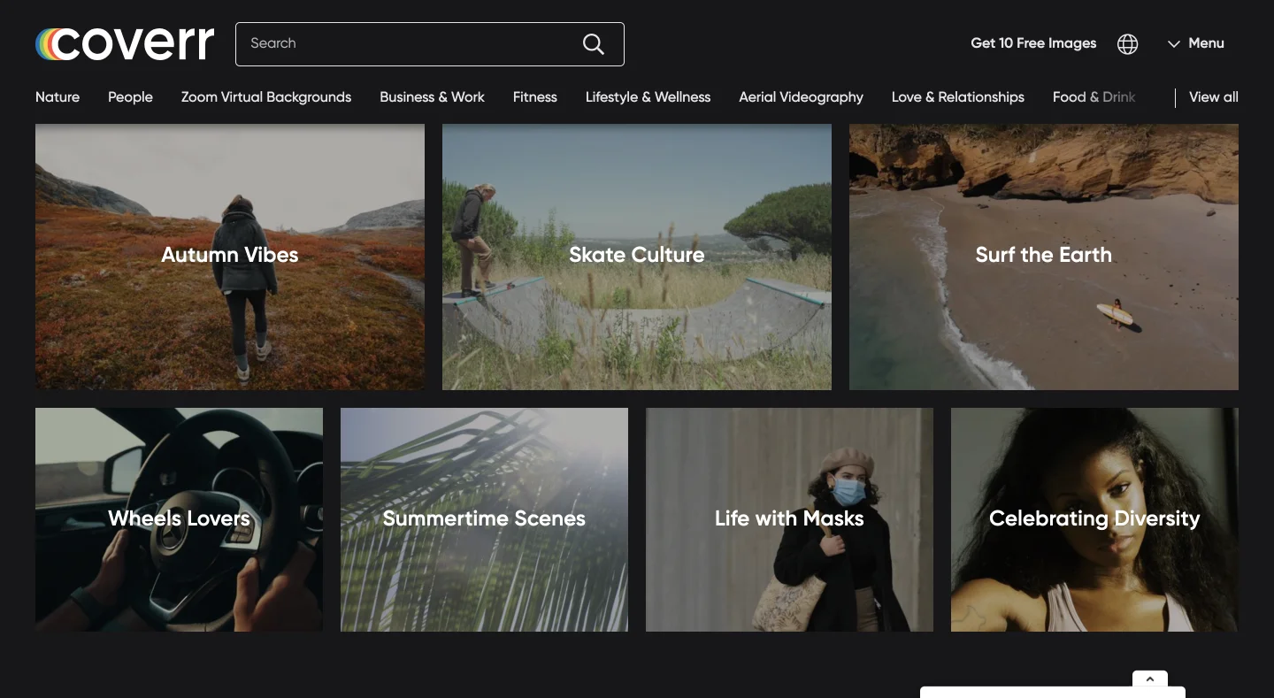
Task: Open the Nature category
Action: pyautogui.click(x=58, y=97)
